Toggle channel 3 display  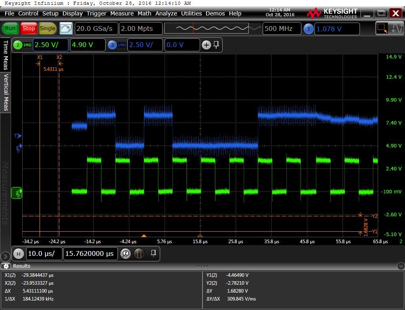tap(112, 45)
